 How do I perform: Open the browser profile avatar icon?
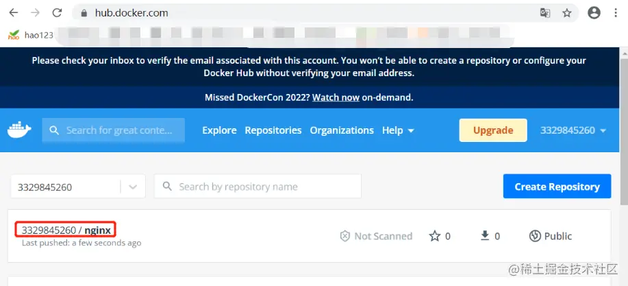coord(594,13)
